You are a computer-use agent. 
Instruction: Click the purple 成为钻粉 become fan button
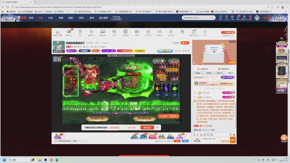coord(228,78)
